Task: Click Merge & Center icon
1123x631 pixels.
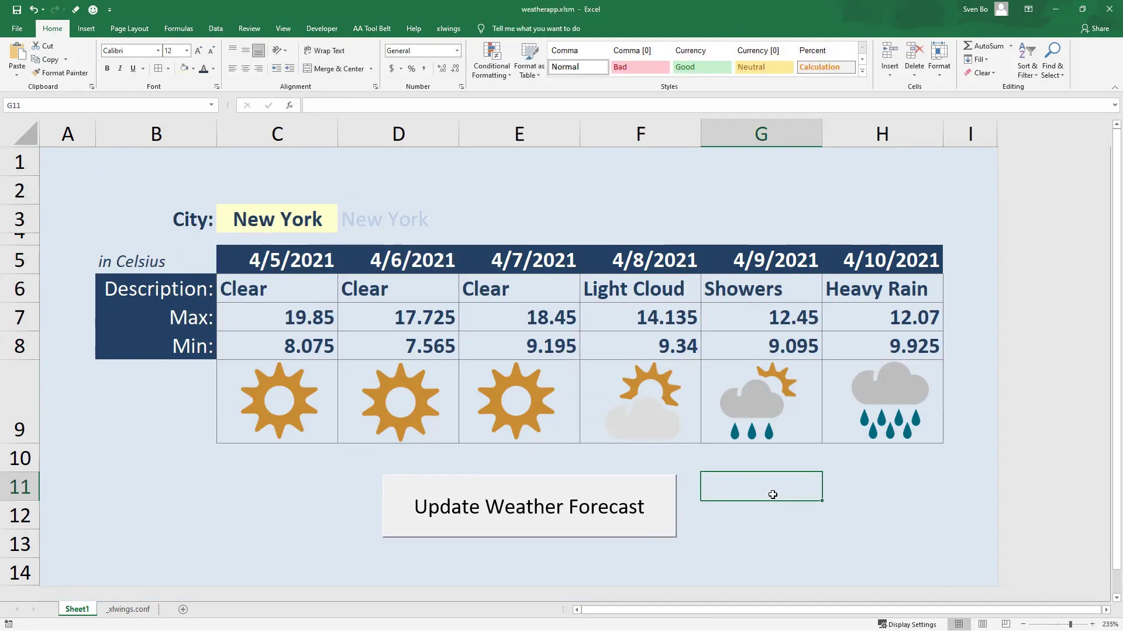Action: 308,69
